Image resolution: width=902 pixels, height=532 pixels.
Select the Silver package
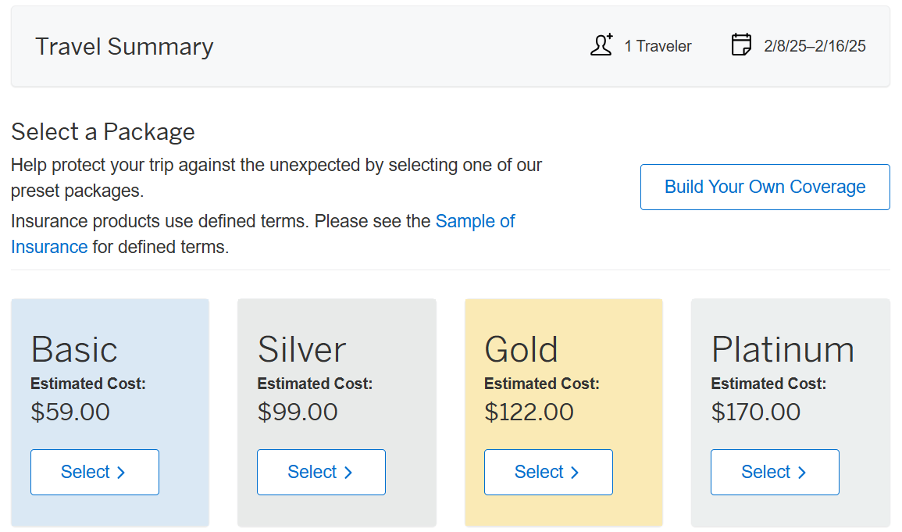click(x=321, y=472)
